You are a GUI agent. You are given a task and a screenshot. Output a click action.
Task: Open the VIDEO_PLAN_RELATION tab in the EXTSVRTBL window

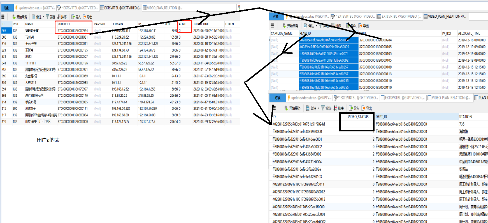(x=163, y=8)
